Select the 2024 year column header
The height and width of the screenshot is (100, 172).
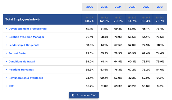pos(118,7)
